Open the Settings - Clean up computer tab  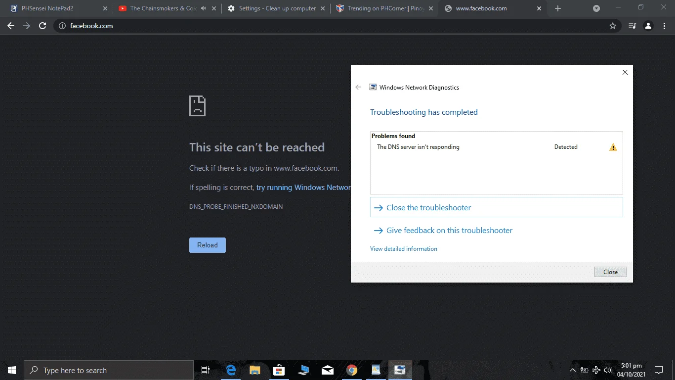pyautogui.click(x=276, y=8)
